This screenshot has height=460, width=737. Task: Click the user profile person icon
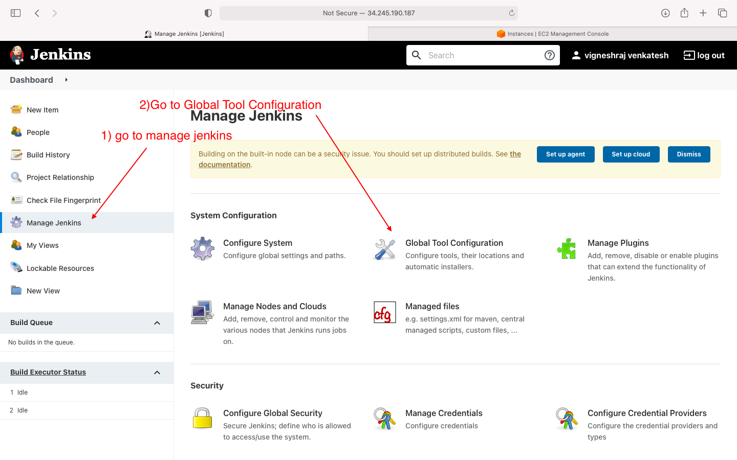coord(576,55)
